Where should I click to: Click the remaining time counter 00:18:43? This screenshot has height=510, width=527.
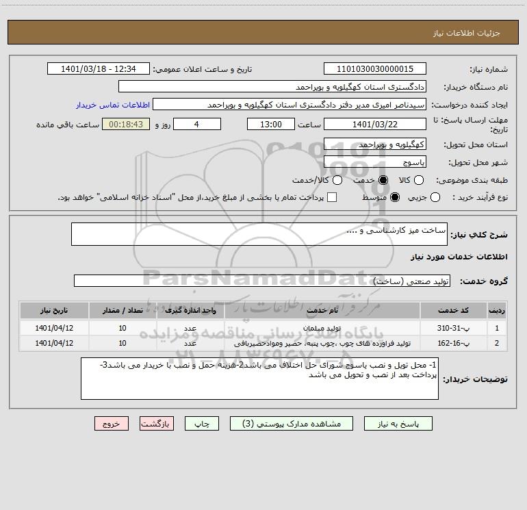point(126,124)
